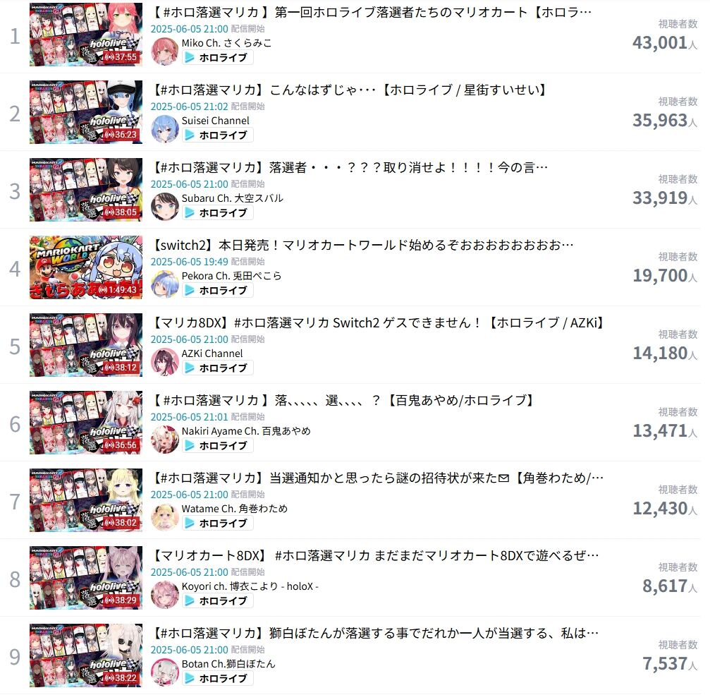Screen dimensions: 710x695
Task: Open Subaru Ch. 大空スバル avatar icon
Action: (x=165, y=206)
